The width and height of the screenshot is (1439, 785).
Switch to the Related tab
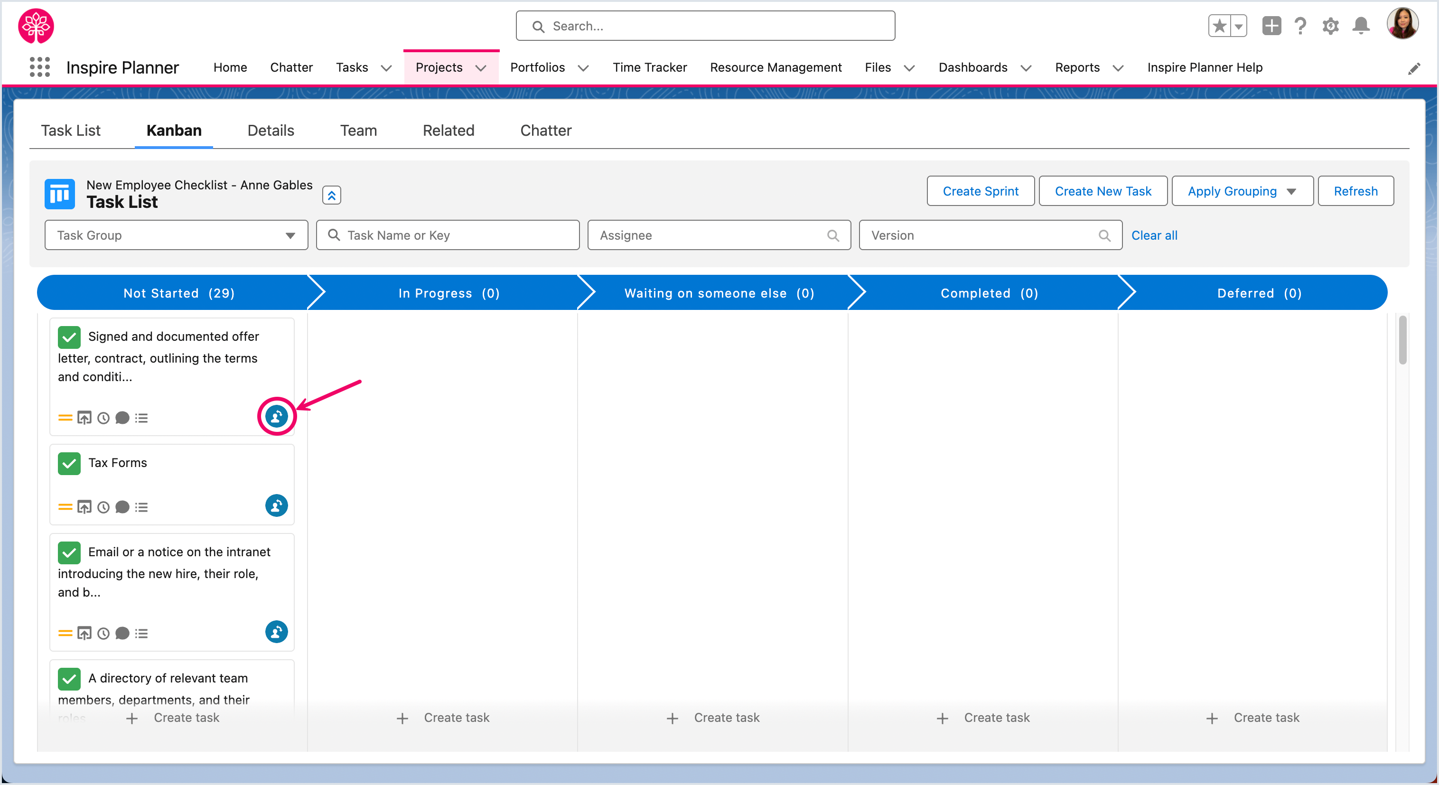click(449, 131)
